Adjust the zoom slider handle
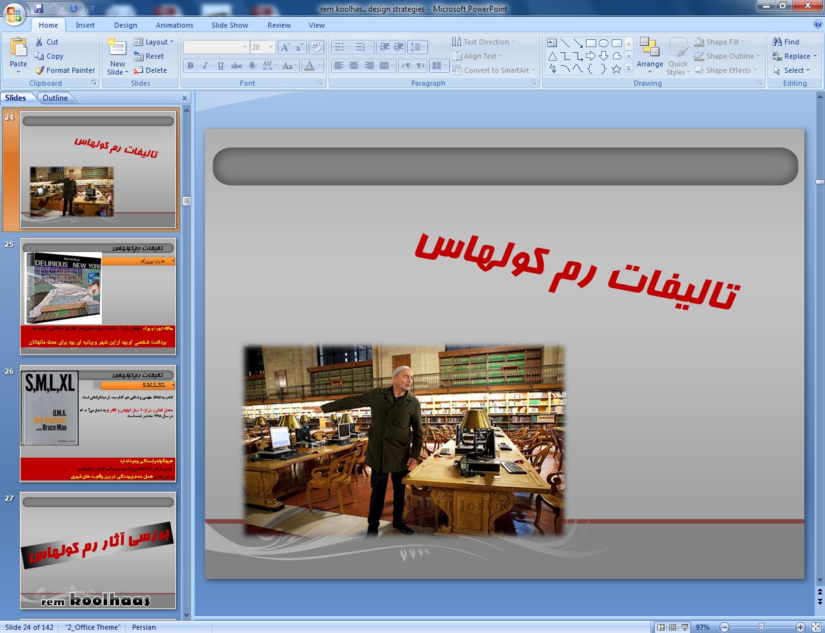Image resolution: width=825 pixels, height=633 pixels. 762,627
